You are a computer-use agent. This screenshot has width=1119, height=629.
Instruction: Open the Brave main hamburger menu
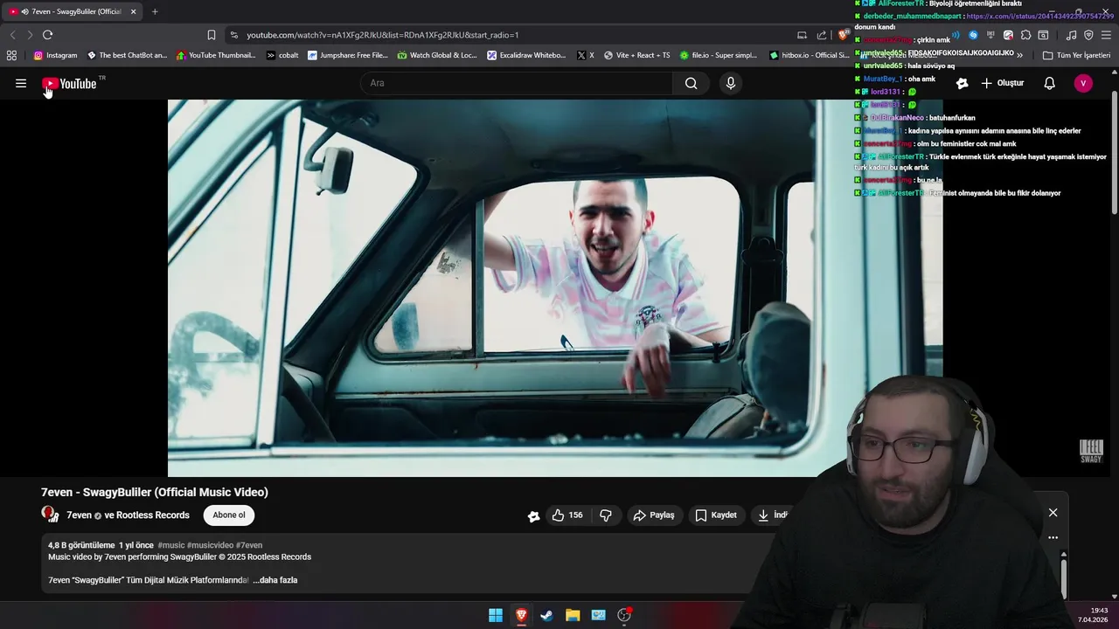(1106, 35)
